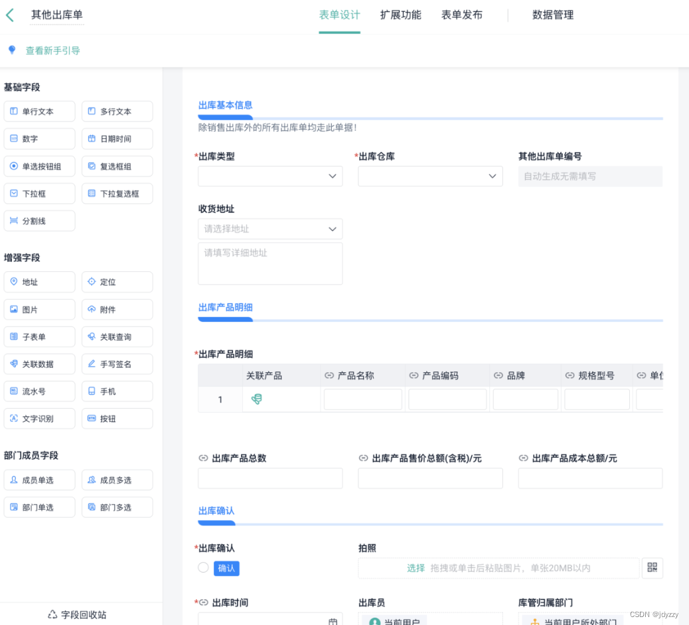Open the 请选择地址 dropdown
Screen dimensions: 689x625
tap(270, 229)
